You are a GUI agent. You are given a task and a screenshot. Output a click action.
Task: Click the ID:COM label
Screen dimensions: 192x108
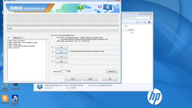click(10, 28)
